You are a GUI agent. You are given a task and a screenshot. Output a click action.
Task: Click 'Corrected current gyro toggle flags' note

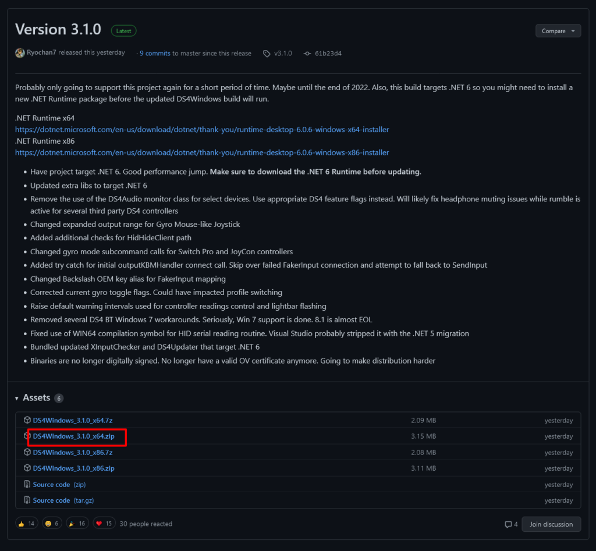tap(156, 292)
